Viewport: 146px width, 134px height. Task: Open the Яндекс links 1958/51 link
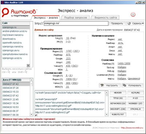71,79
